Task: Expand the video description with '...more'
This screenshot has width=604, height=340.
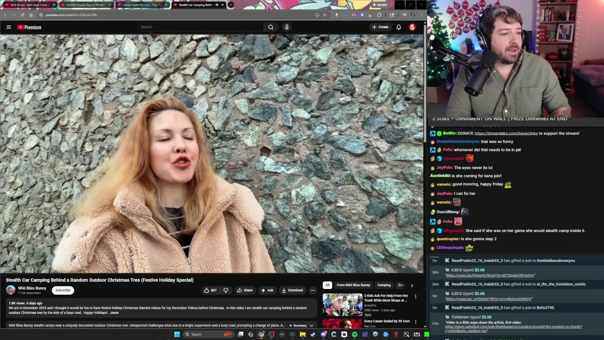Action: coord(114,313)
